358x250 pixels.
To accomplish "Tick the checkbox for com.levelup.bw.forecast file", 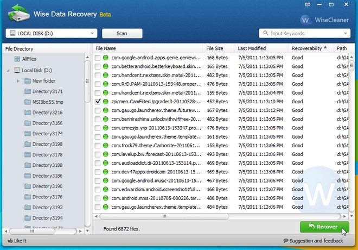I will click(98, 154).
